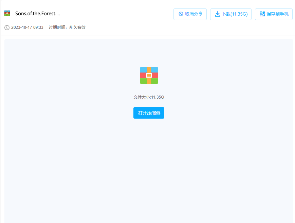The height and width of the screenshot is (223, 295).
Task: Select the Sons.of.the.Forest file name
Action: point(37,14)
